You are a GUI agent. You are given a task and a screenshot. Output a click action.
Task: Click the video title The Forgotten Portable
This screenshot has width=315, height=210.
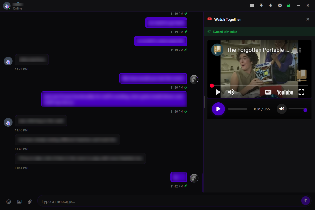258,50
